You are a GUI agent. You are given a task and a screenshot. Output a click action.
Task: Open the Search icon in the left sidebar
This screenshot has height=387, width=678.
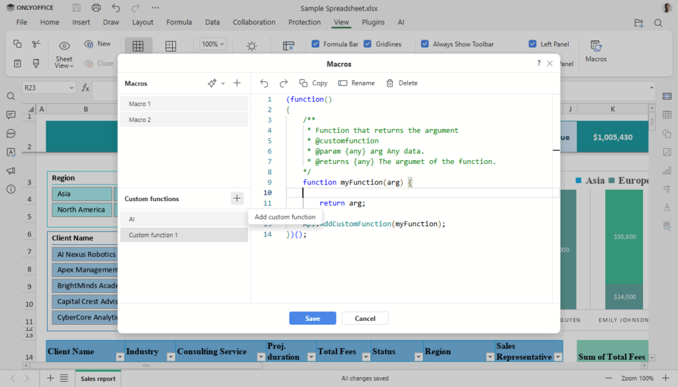11,95
